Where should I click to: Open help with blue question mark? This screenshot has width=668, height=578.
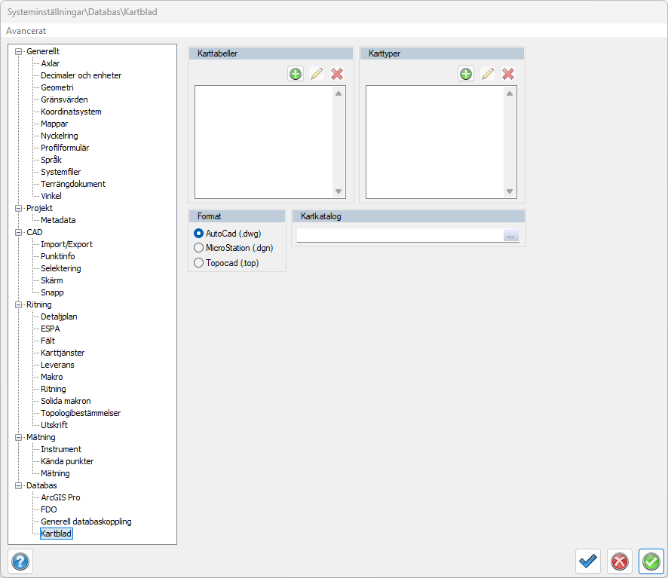(x=20, y=561)
